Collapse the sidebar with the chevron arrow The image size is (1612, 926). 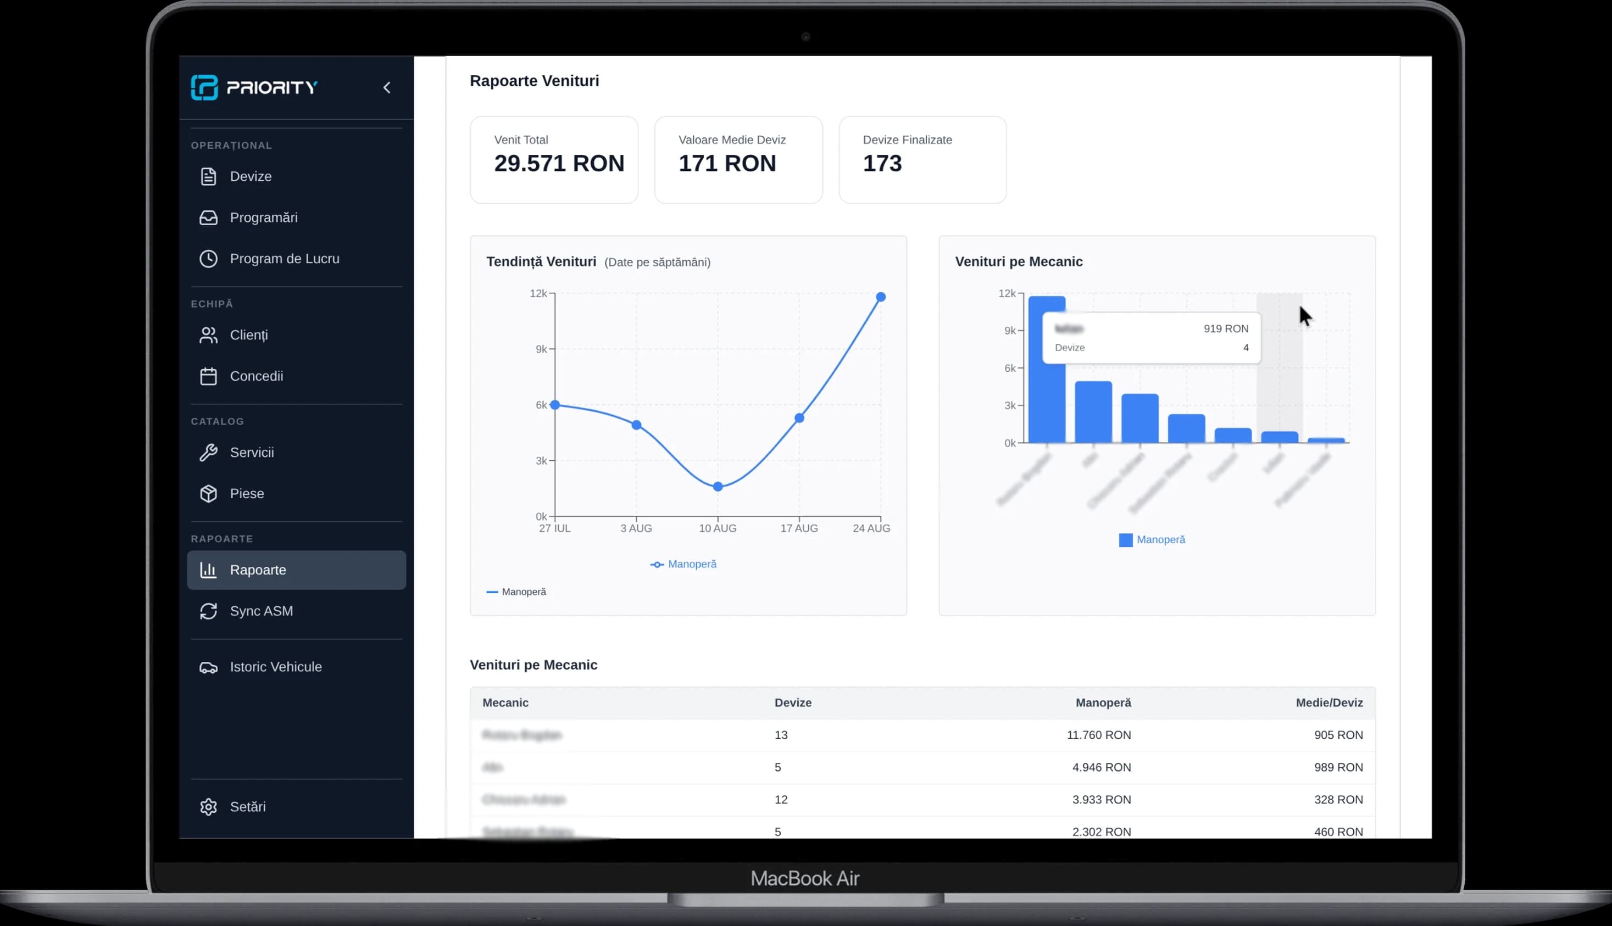pyautogui.click(x=387, y=88)
